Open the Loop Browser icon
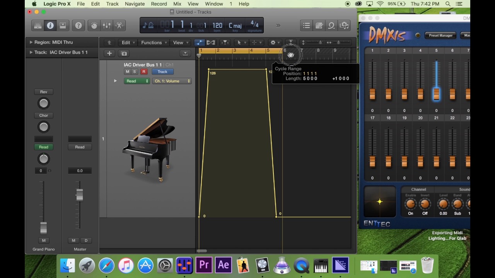This screenshot has width=495, height=278. 331,26
